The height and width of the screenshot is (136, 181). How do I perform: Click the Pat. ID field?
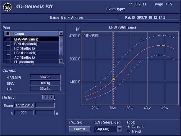point(157,18)
